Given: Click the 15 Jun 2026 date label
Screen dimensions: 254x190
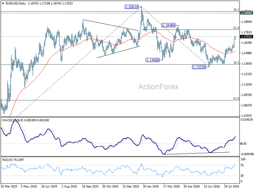Looking at the screenshot, I should click(212, 186).
